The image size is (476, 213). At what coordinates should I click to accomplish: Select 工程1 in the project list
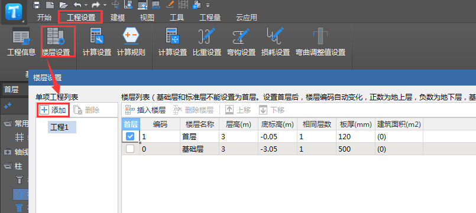tap(62, 127)
